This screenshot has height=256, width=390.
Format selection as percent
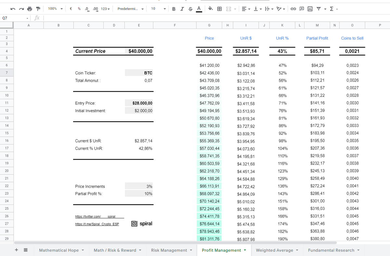(x=79, y=9)
